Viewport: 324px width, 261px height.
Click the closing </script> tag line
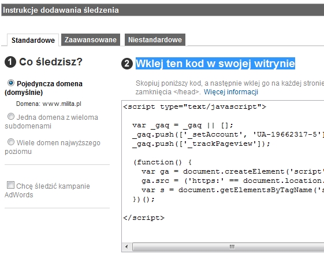pos(144,218)
